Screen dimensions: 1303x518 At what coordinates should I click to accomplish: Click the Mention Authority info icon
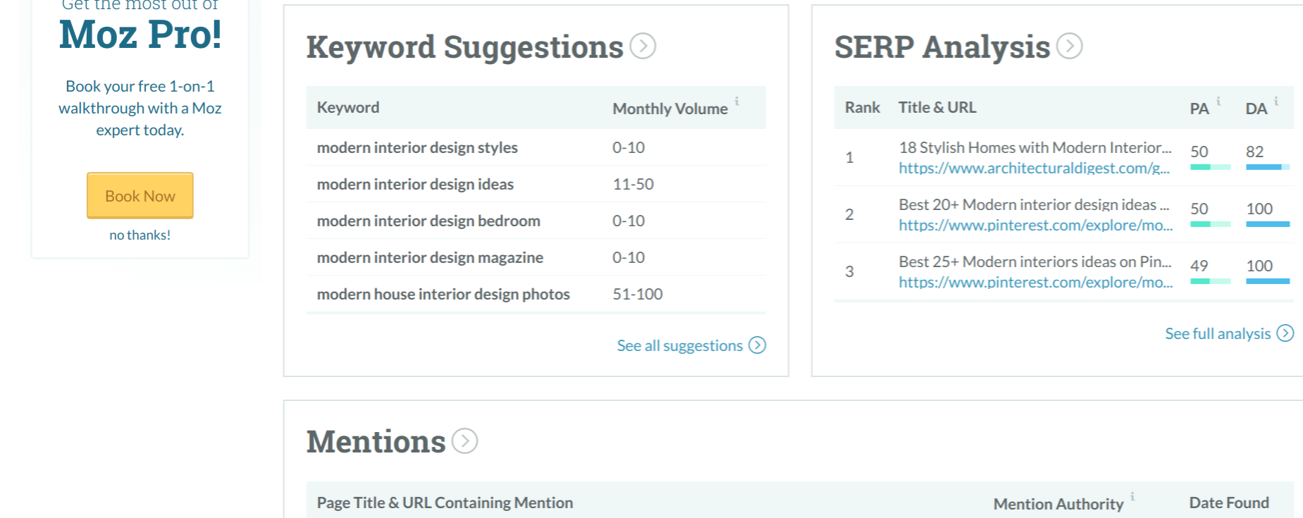pyautogui.click(x=1132, y=497)
